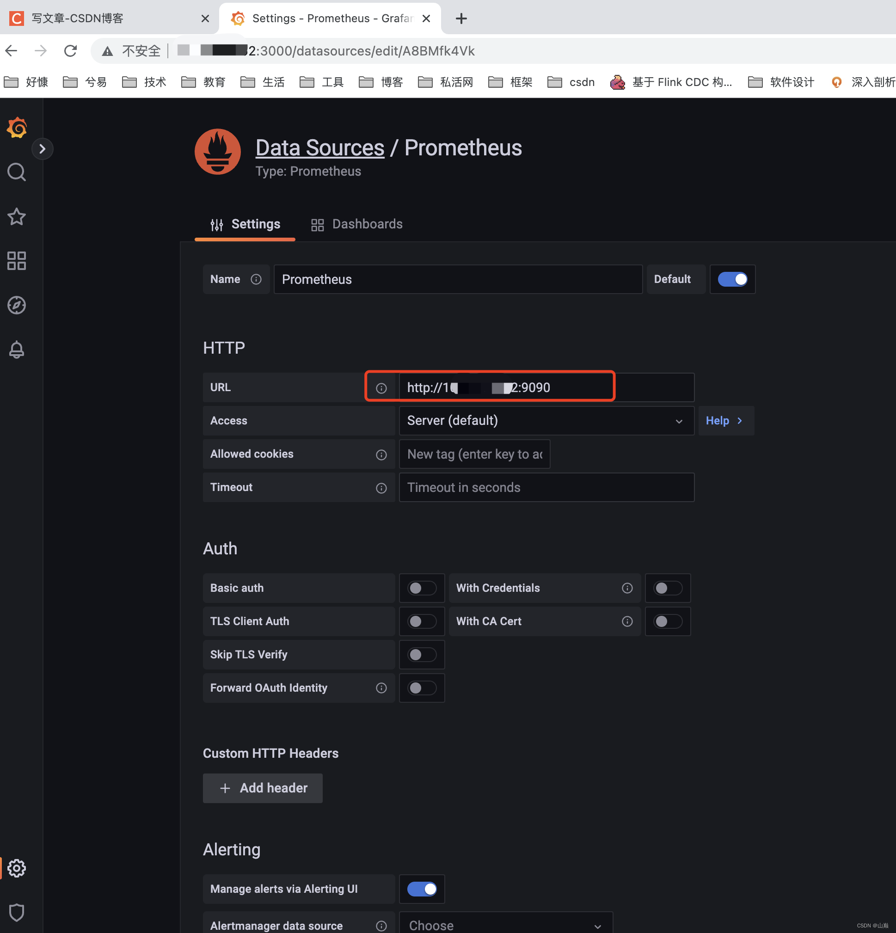This screenshot has width=896, height=933.
Task: Click With CA Cert info icon
Action: [x=627, y=622]
